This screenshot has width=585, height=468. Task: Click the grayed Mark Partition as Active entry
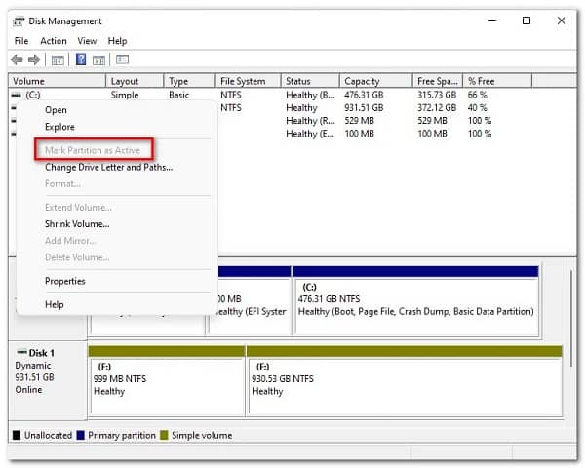tap(93, 150)
